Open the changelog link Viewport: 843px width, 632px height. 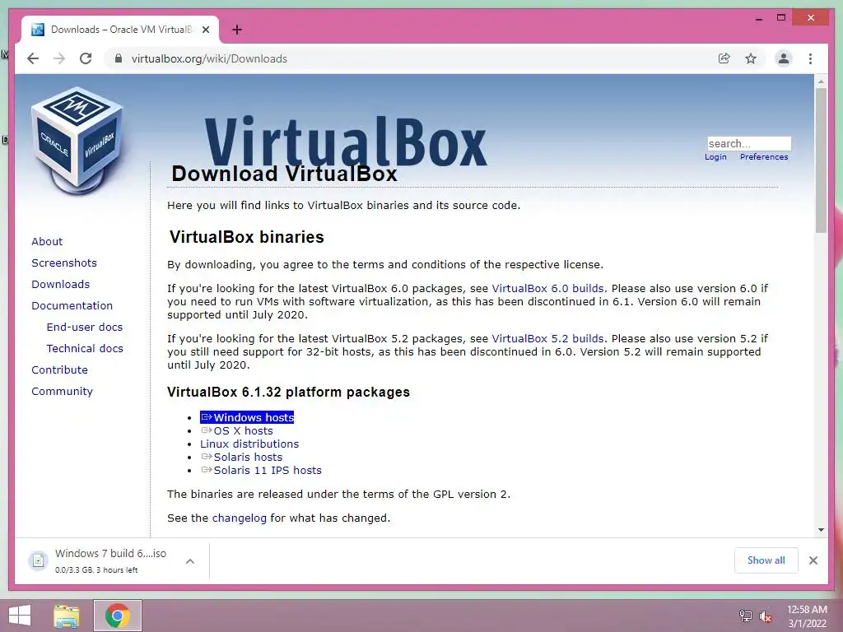tap(240, 518)
